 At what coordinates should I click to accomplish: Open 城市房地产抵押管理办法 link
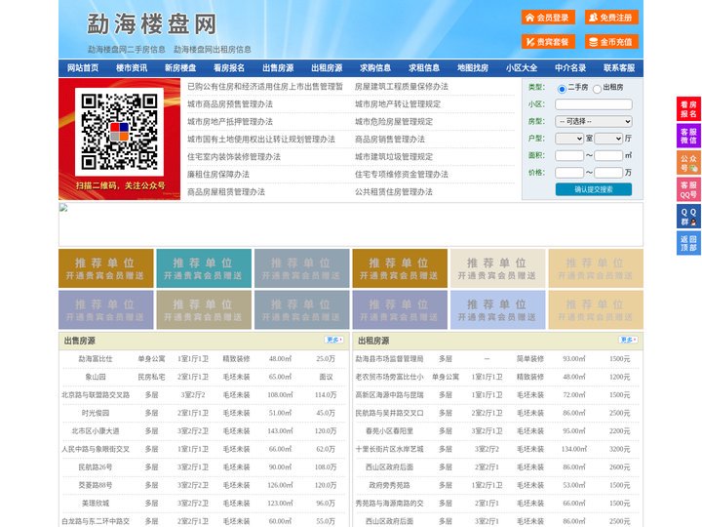[x=230, y=121]
